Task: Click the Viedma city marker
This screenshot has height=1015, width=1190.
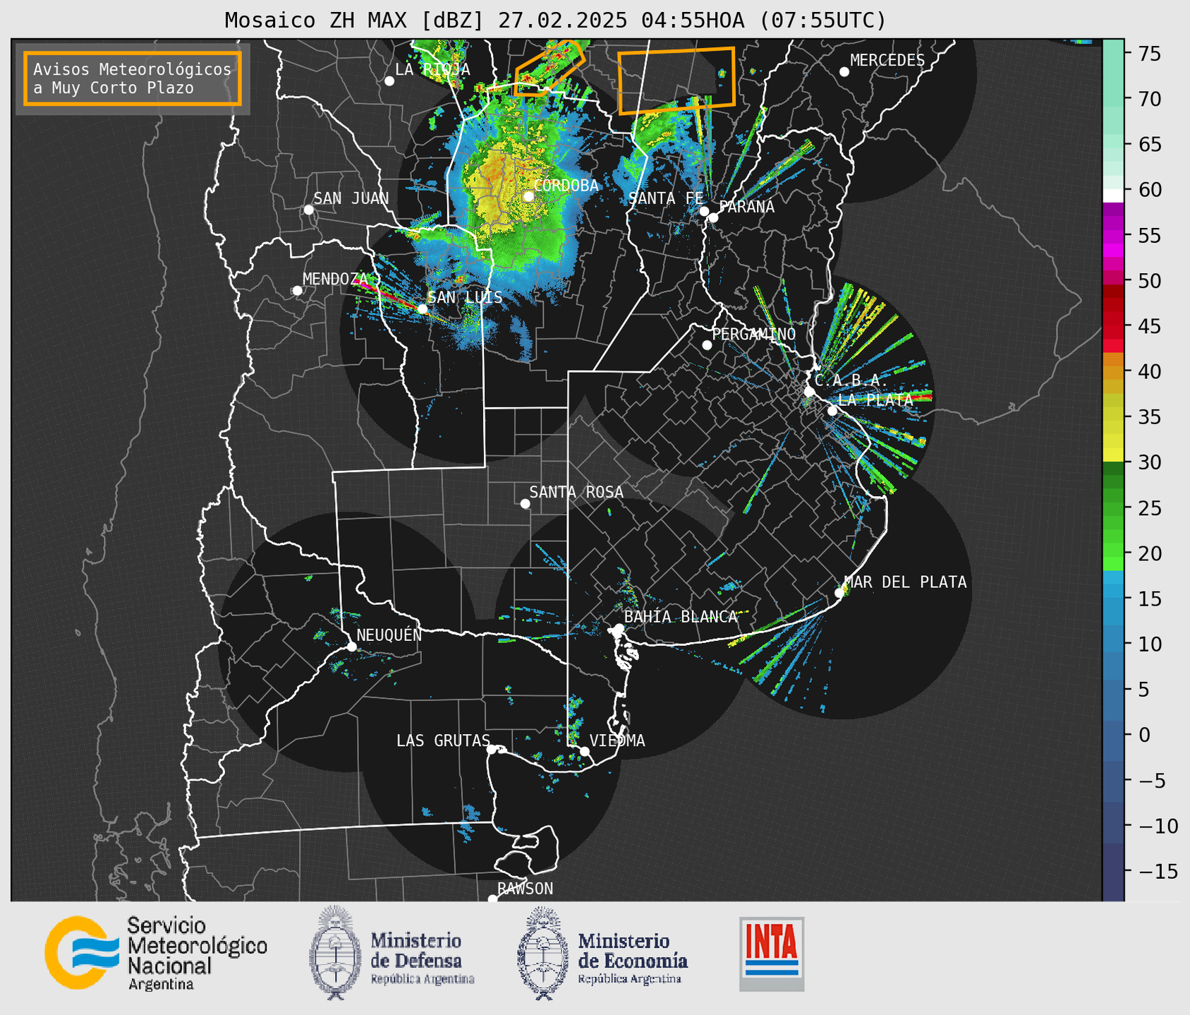Action: pos(584,751)
